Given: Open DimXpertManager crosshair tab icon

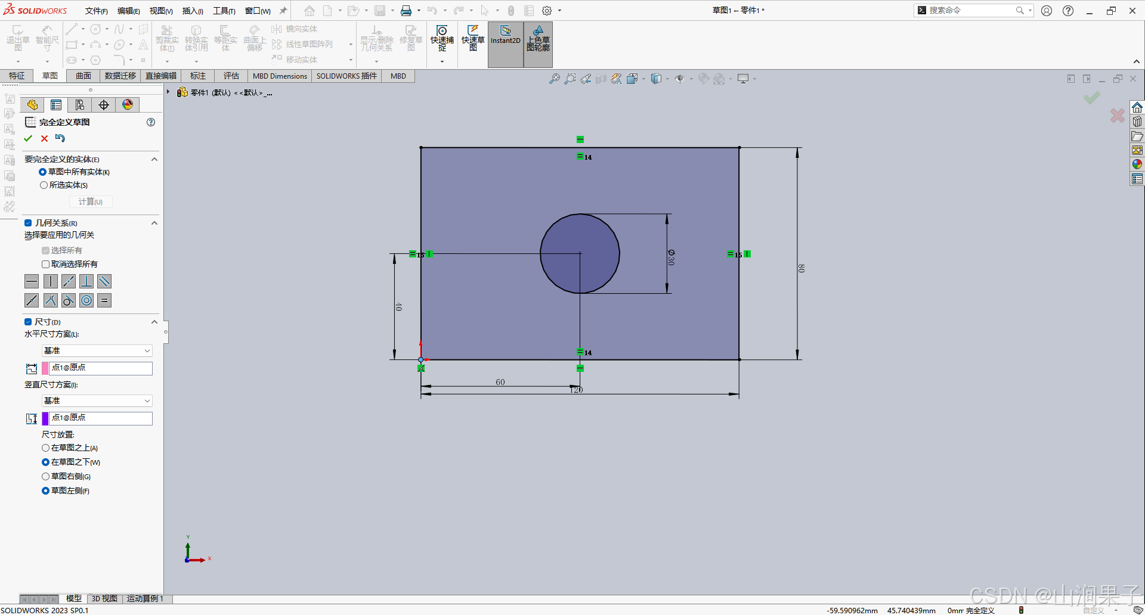Looking at the screenshot, I should click(104, 105).
